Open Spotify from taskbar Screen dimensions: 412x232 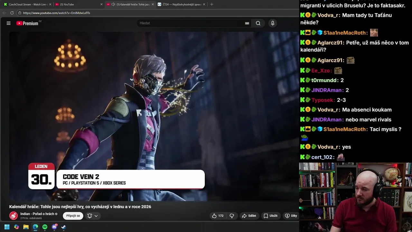tap(45, 227)
